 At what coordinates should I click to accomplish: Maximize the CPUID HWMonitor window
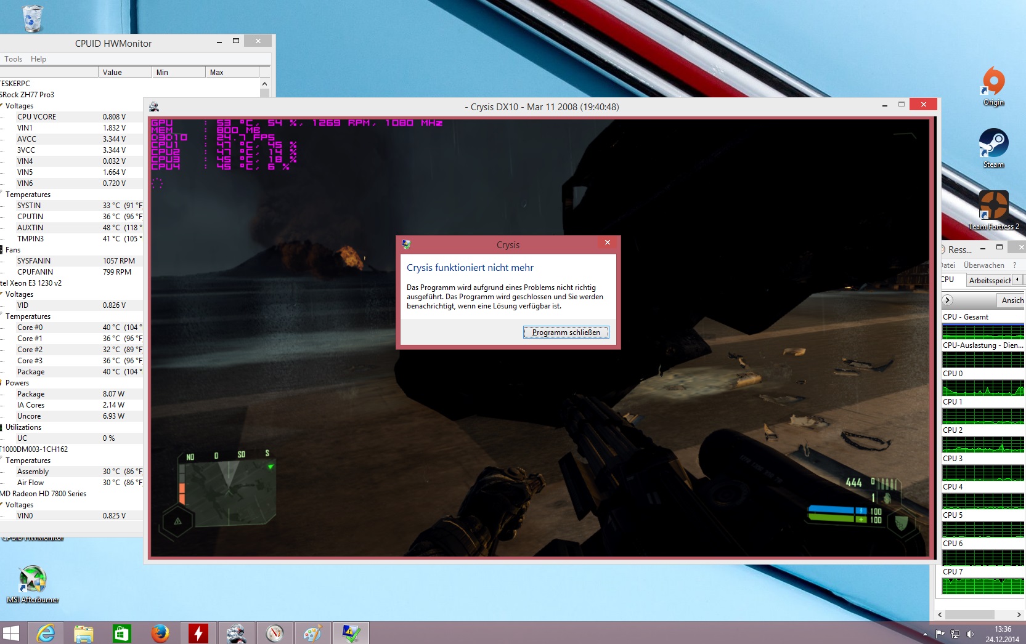pos(235,41)
